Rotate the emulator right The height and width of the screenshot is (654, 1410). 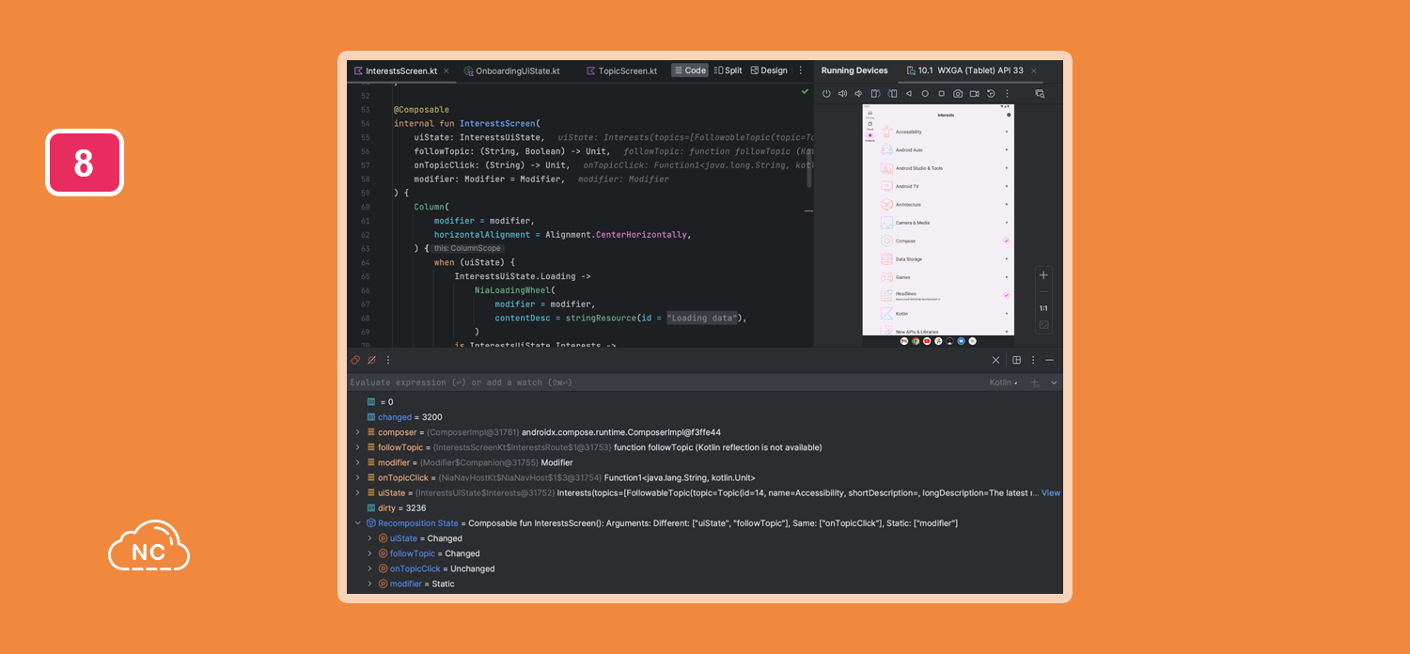coord(892,94)
